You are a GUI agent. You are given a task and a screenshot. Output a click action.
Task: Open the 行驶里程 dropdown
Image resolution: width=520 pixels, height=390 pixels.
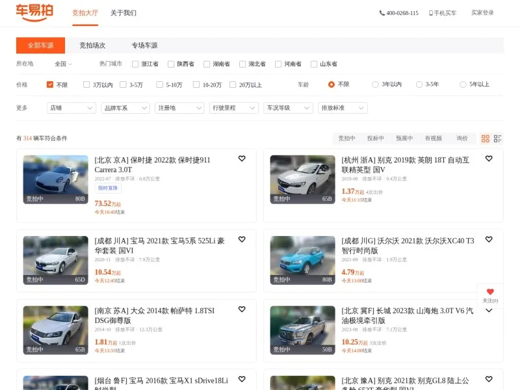pos(234,108)
